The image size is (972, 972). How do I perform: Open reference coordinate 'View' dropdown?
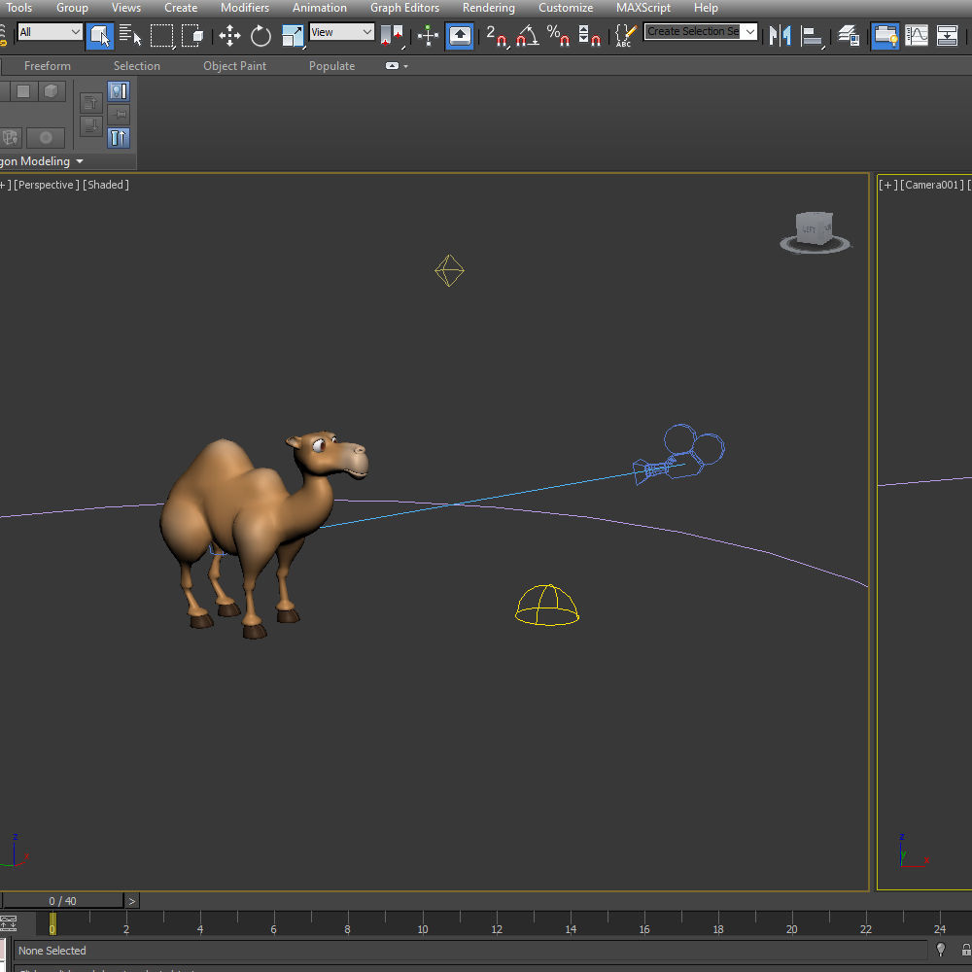pyautogui.click(x=341, y=32)
